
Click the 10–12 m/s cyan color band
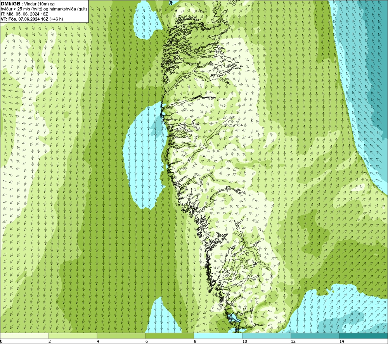pyautogui.click(x=267, y=335)
